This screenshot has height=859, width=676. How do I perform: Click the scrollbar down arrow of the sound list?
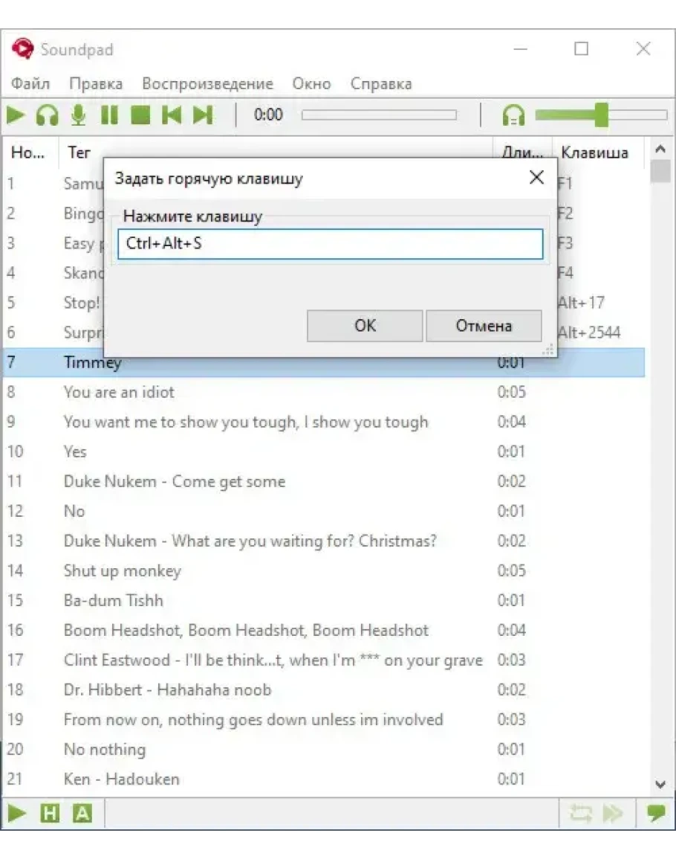tap(660, 784)
